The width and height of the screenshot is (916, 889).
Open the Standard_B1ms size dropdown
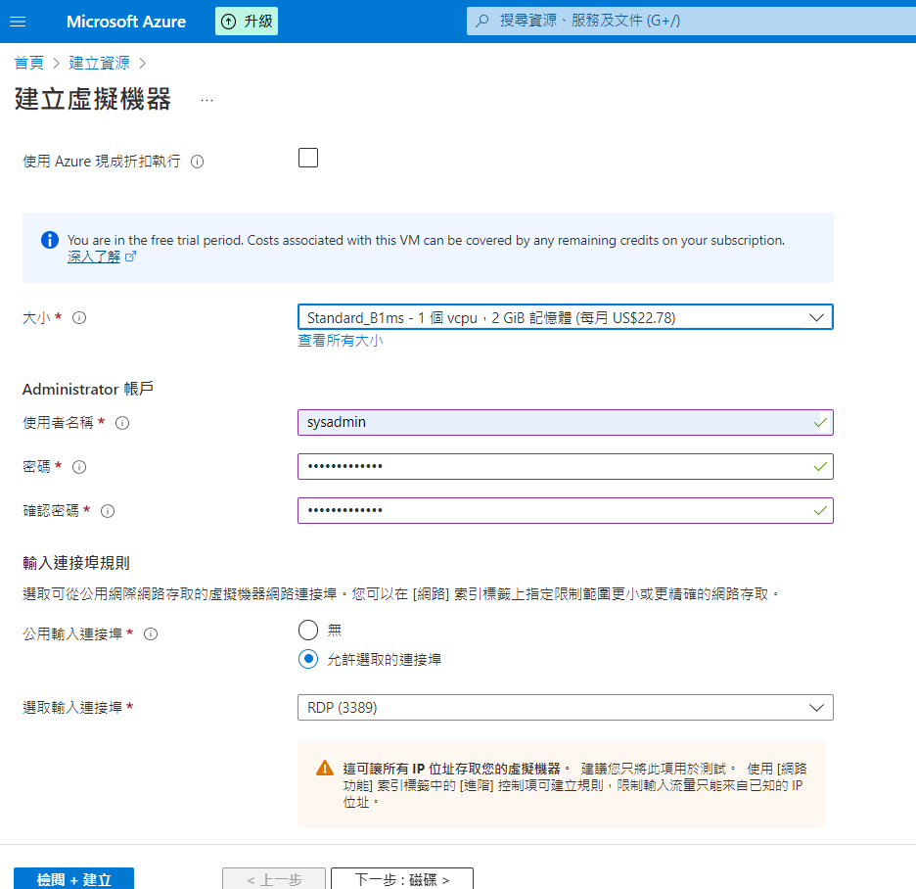point(565,317)
